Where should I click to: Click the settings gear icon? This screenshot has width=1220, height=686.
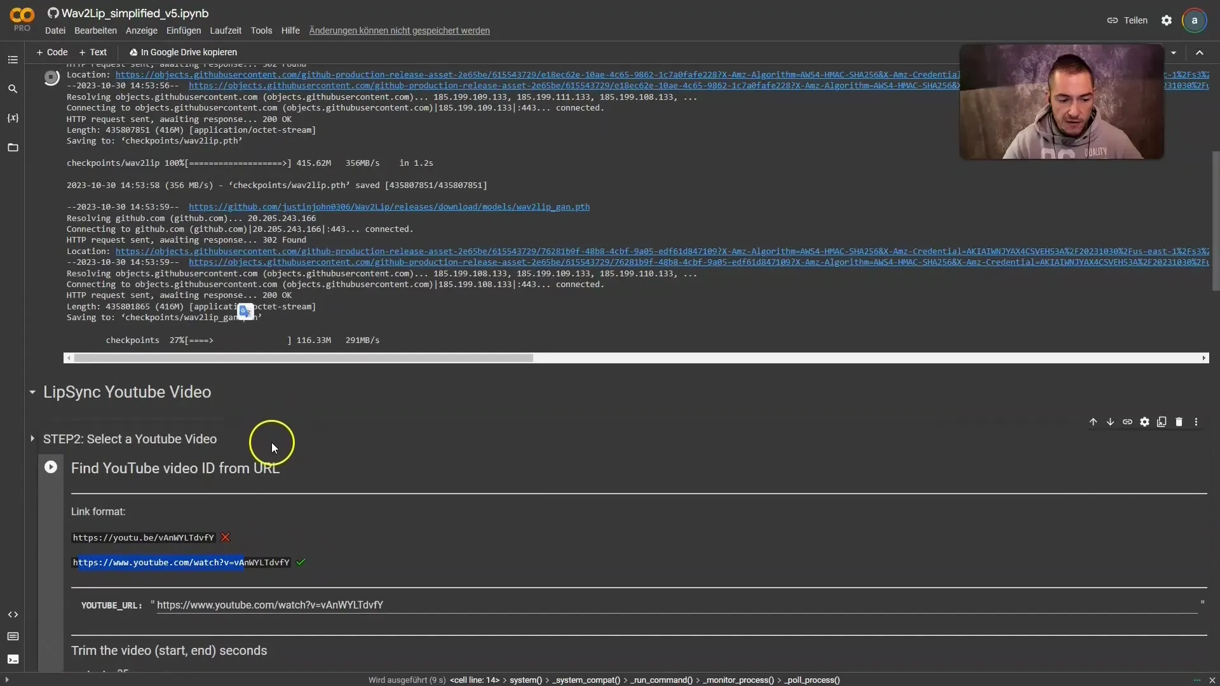point(1165,19)
